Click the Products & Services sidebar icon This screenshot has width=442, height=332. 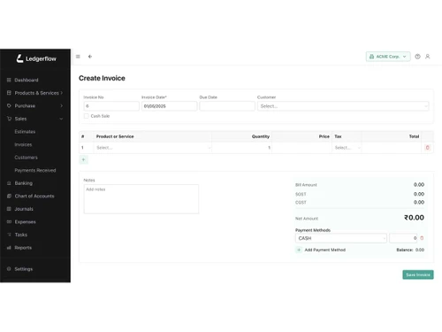point(9,93)
